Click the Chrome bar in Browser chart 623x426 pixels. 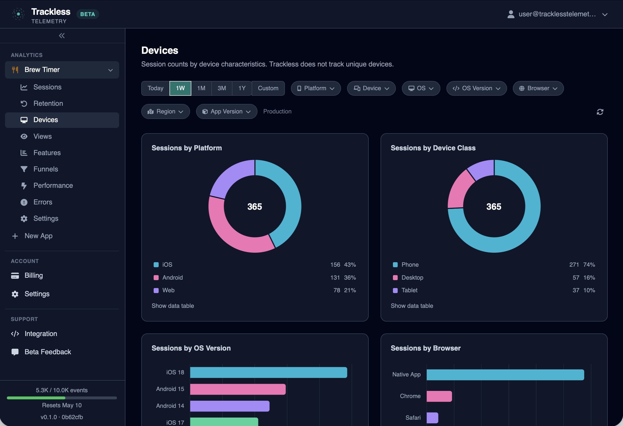[439, 396]
